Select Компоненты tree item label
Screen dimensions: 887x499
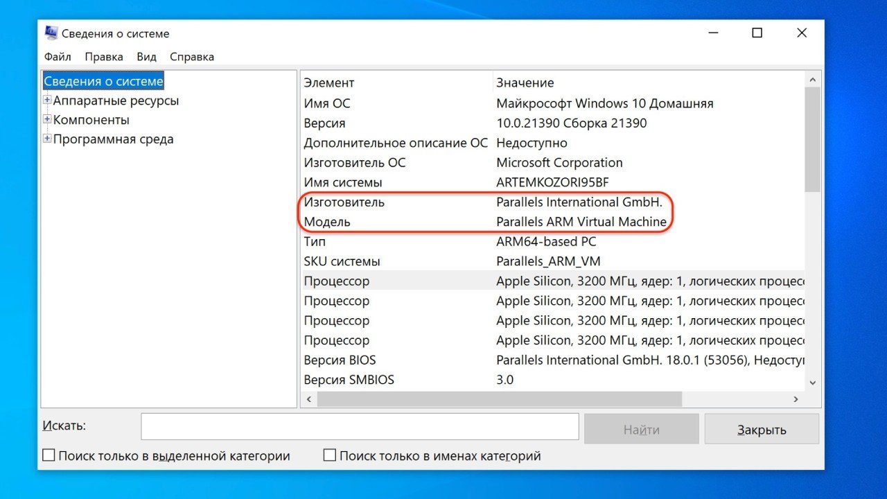[91, 120]
